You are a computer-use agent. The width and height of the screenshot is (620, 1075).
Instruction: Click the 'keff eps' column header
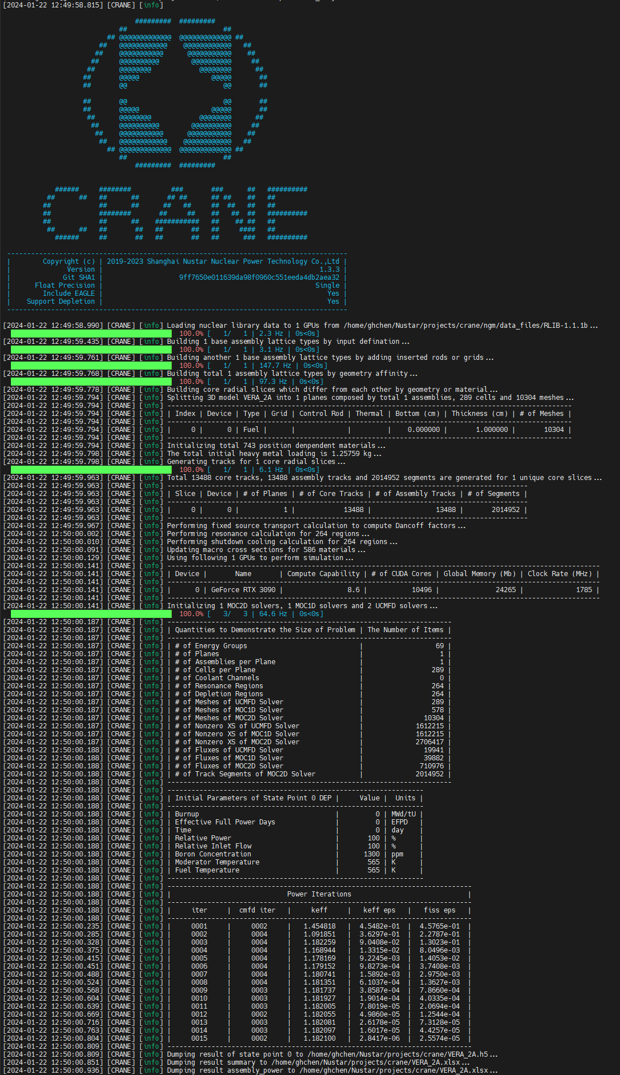379,910
